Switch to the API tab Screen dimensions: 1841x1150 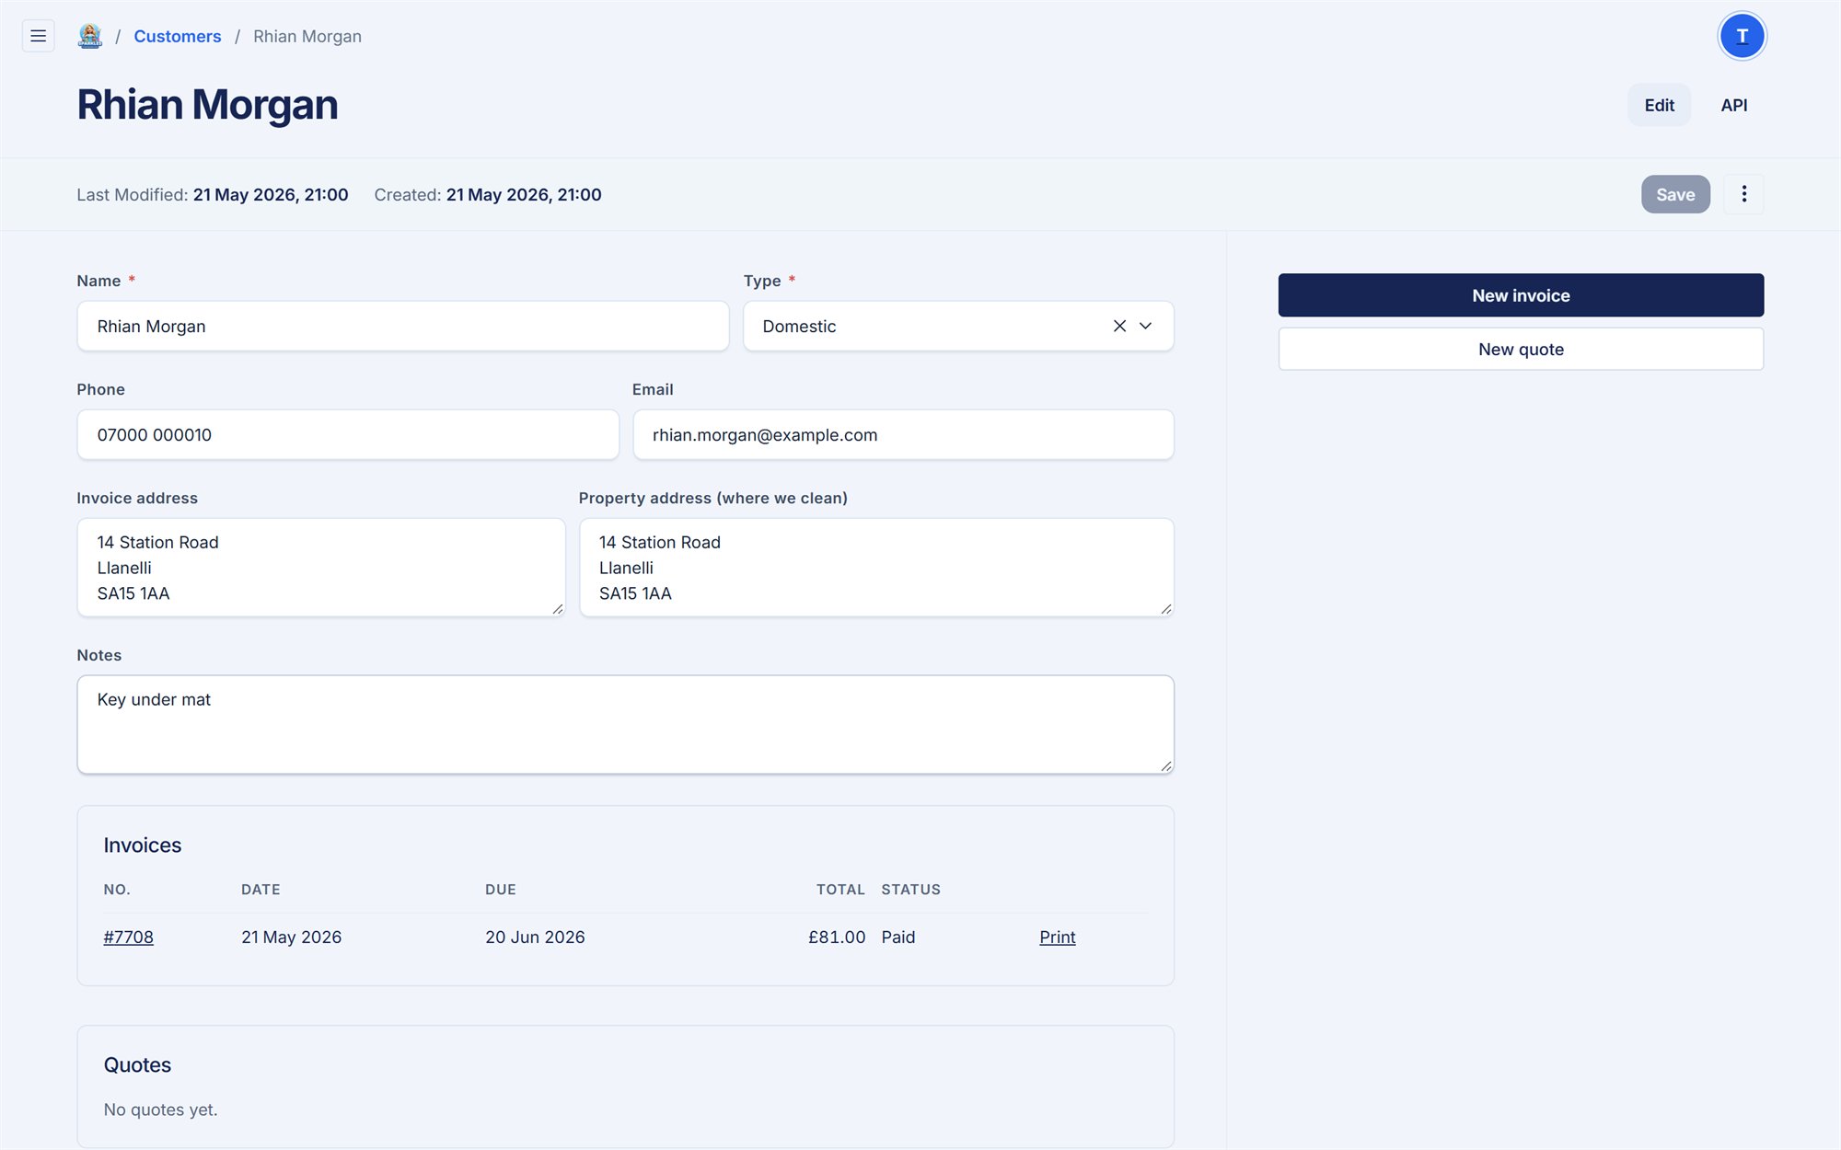pos(1734,105)
